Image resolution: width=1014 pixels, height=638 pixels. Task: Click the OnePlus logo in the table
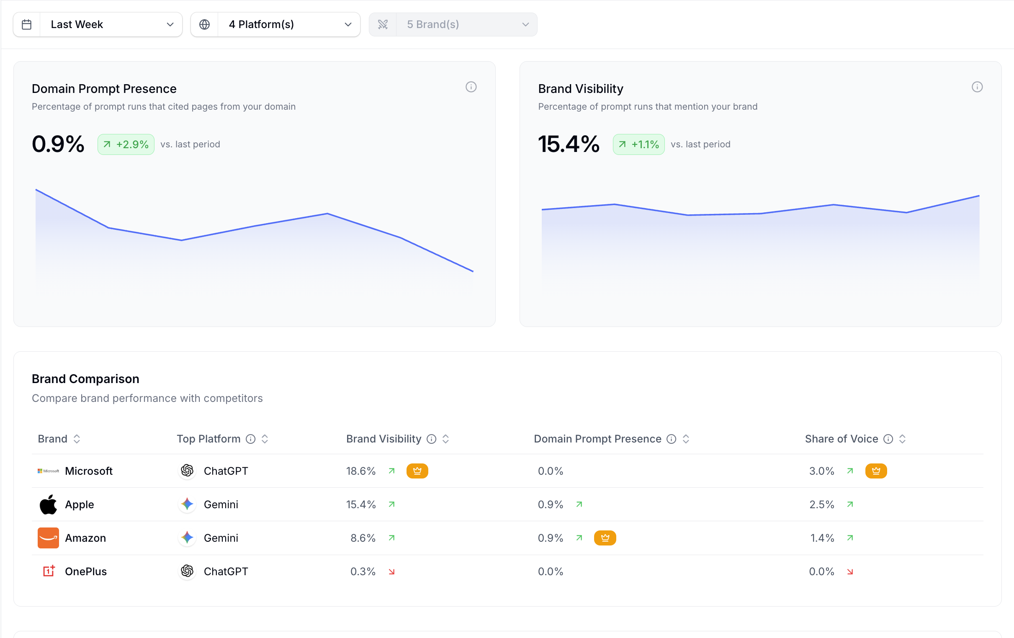tap(49, 571)
